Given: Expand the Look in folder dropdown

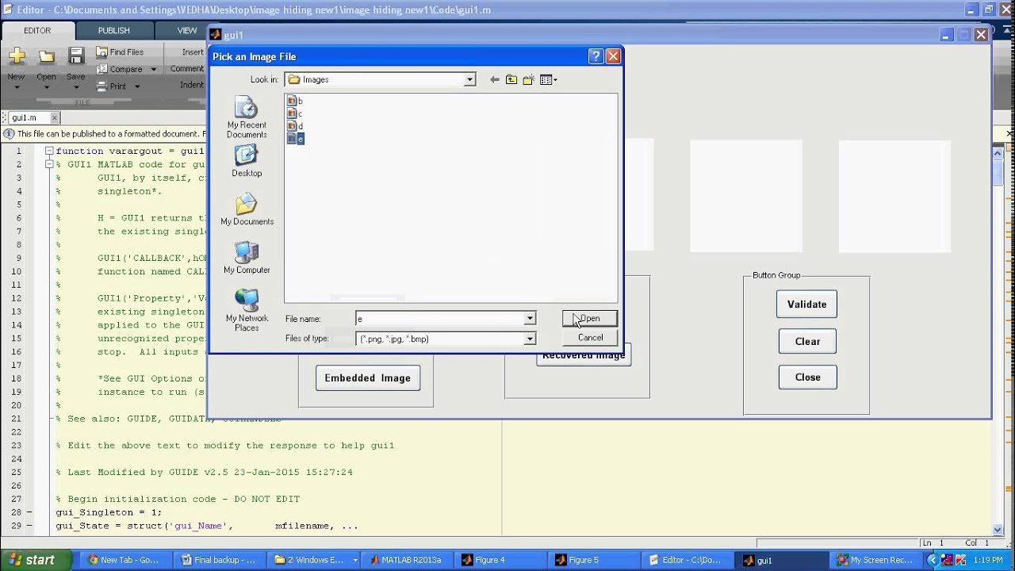Looking at the screenshot, I should 469,79.
